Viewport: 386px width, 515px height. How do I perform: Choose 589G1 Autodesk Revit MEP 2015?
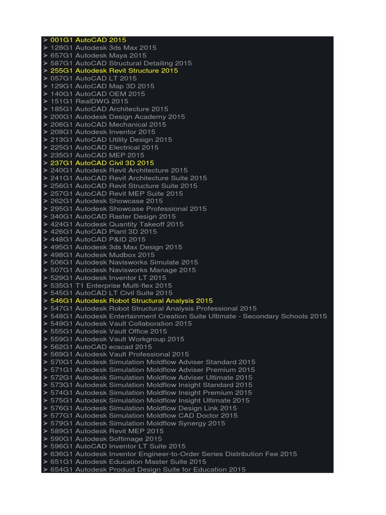pos(107,431)
